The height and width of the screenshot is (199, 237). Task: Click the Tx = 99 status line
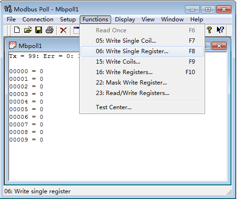pyautogui.click(x=44, y=56)
